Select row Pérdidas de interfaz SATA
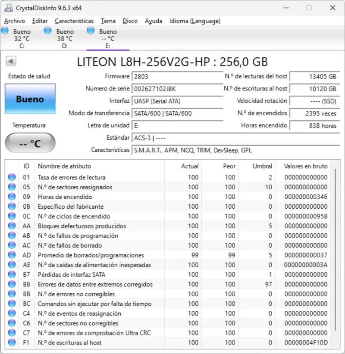The height and width of the screenshot is (354, 345). 168,274
